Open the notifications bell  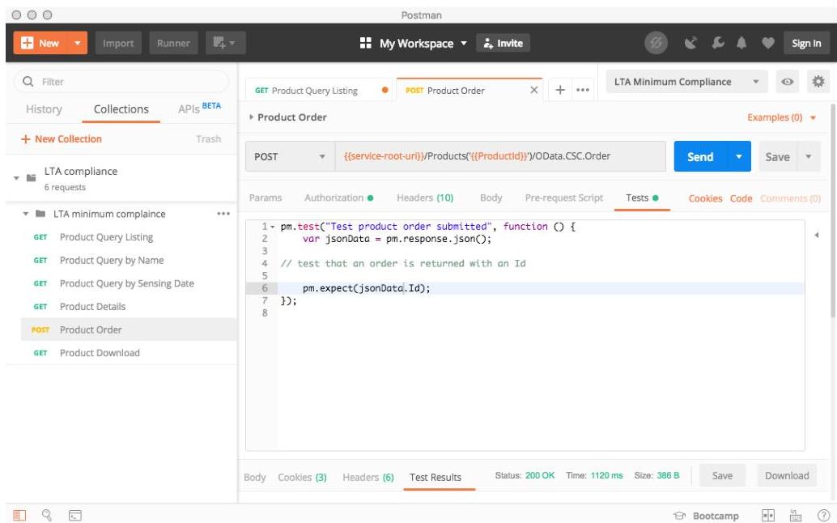(x=741, y=43)
